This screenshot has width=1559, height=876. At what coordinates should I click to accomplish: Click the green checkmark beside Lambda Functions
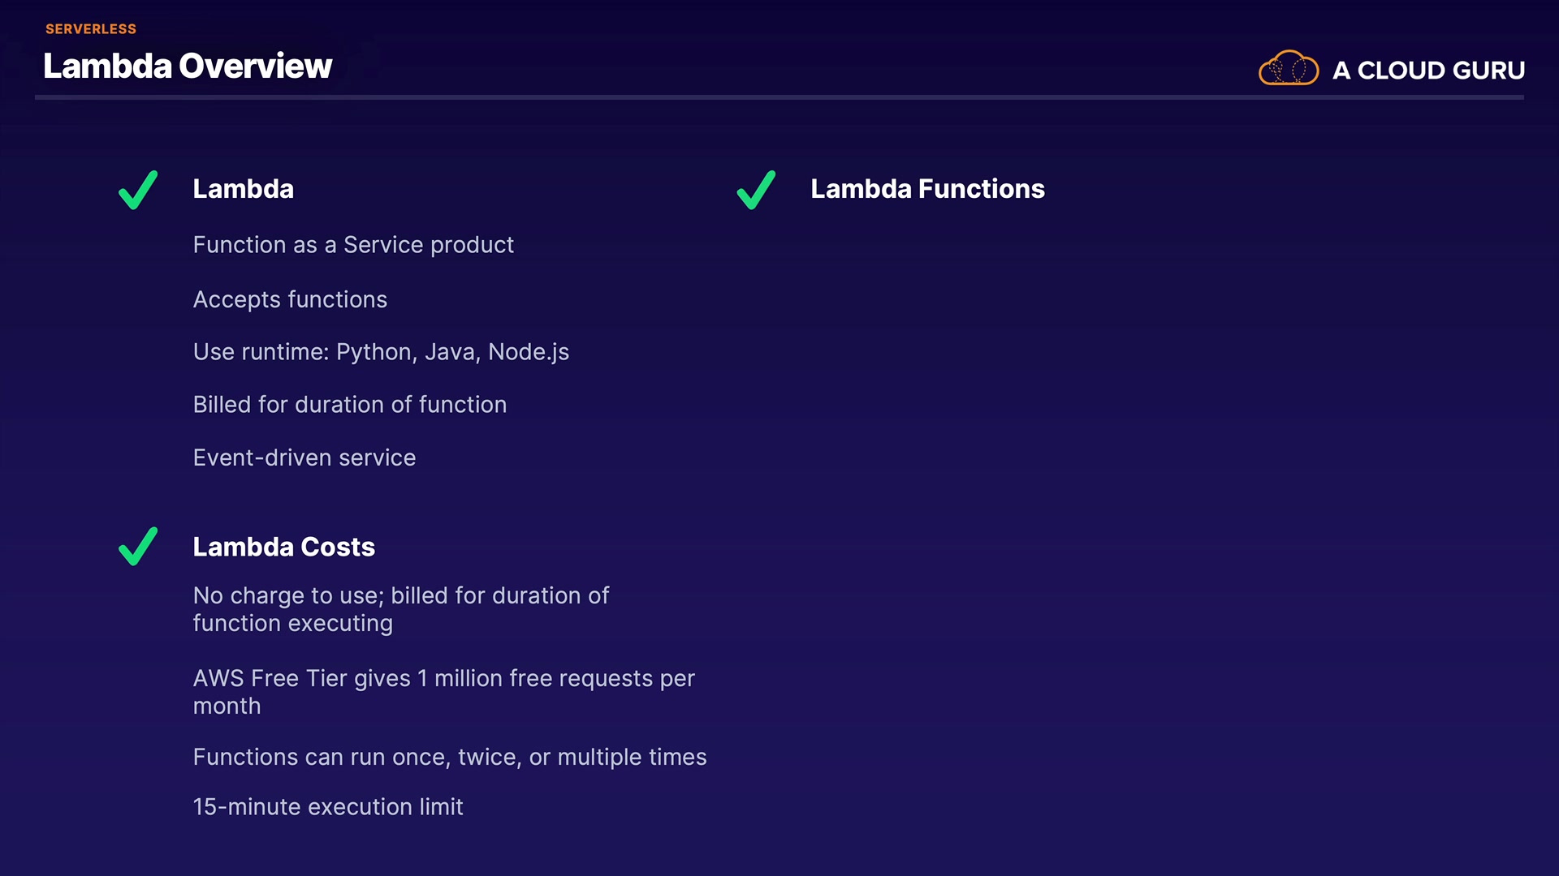[x=756, y=191]
